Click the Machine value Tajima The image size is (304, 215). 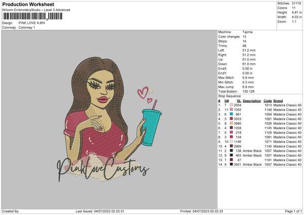[x=247, y=32]
